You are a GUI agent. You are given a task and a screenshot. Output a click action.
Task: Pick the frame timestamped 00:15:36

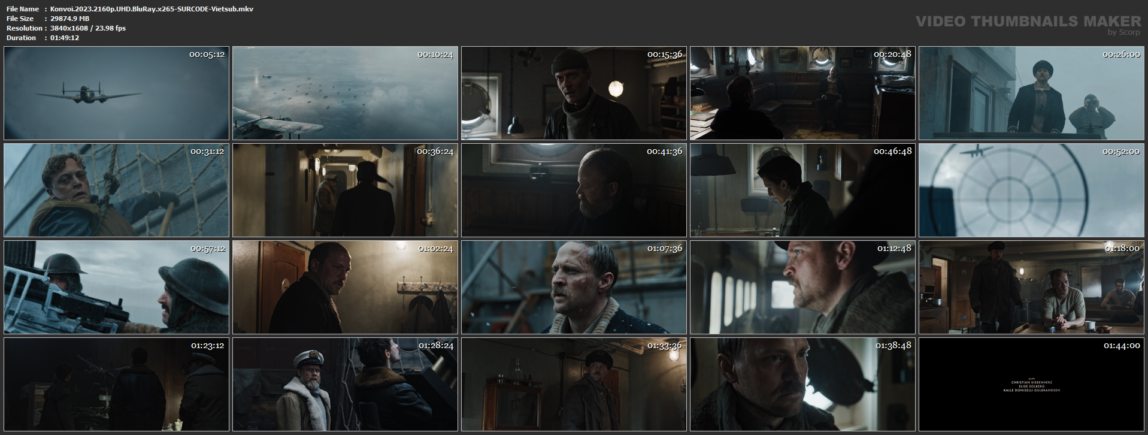[x=574, y=93]
